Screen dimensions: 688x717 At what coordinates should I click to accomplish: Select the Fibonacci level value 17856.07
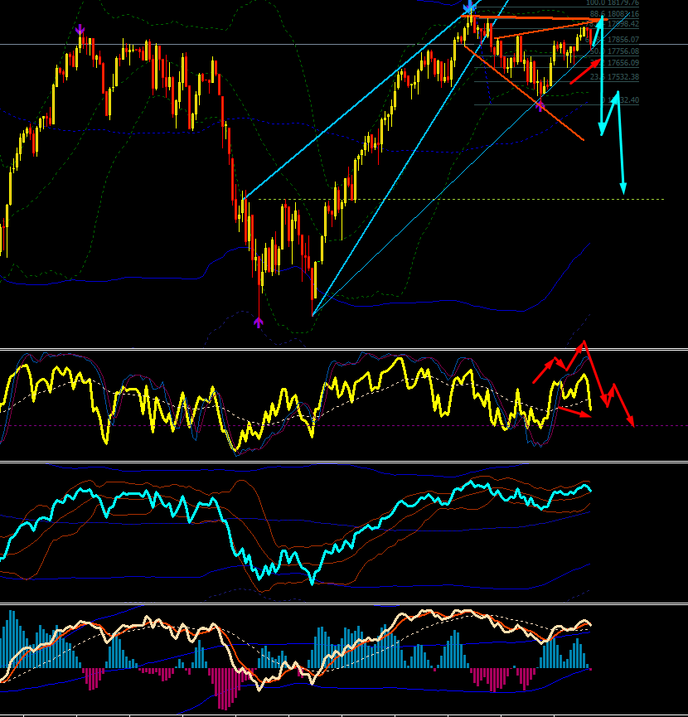click(x=623, y=40)
